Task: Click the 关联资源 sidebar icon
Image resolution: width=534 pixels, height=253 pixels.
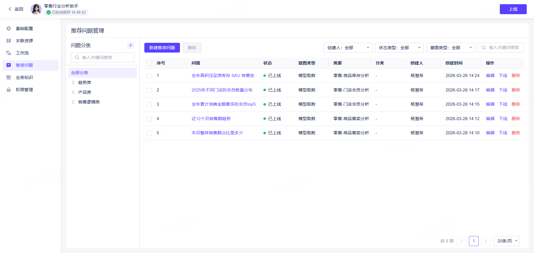Action: (x=9, y=41)
